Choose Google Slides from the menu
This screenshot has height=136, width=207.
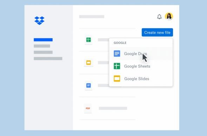point(141,79)
